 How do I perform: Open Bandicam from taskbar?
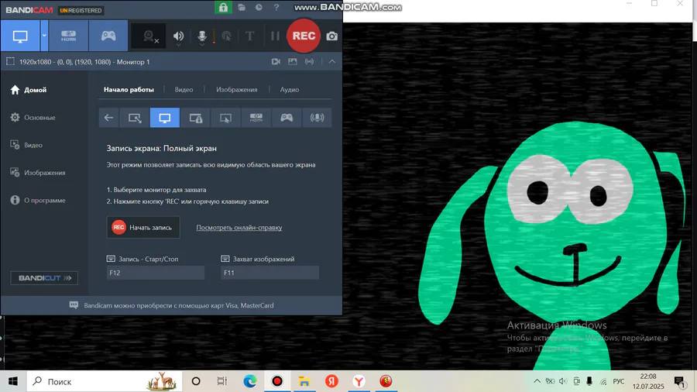(x=277, y=381)
